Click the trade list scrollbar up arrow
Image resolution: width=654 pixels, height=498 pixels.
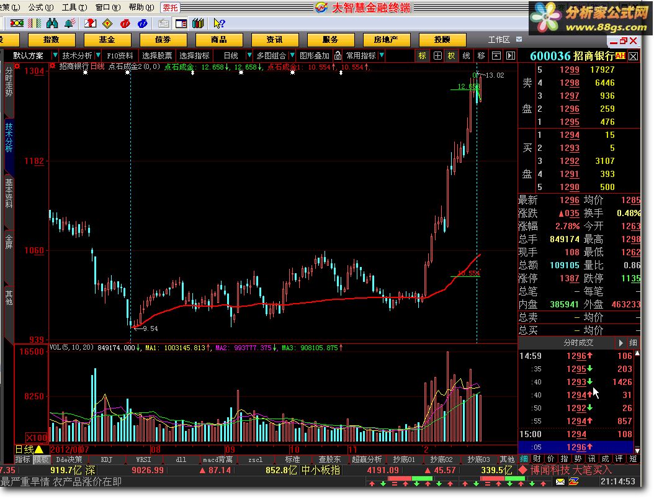637,353
